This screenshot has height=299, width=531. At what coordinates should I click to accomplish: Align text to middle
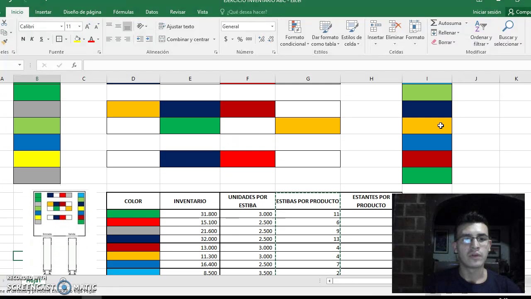coord(118,26)
